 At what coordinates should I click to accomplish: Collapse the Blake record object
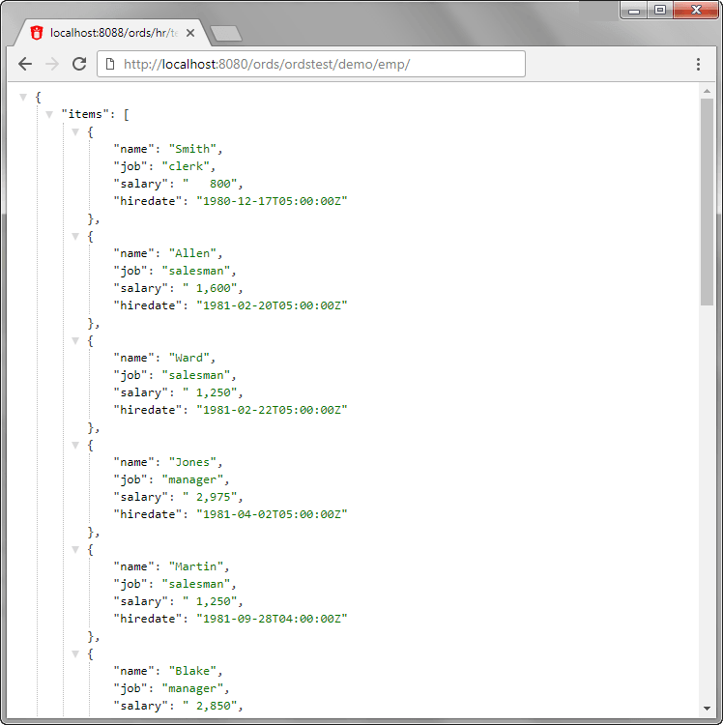[75, 653]
